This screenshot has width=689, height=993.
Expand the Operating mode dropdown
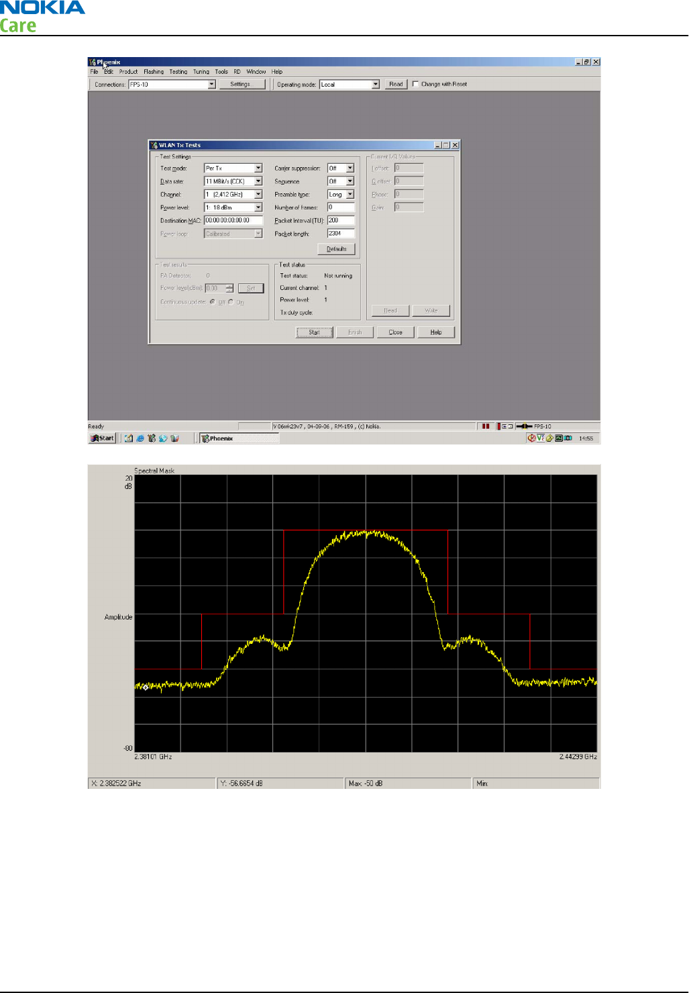pyautogui.click(x=376, y=85)
